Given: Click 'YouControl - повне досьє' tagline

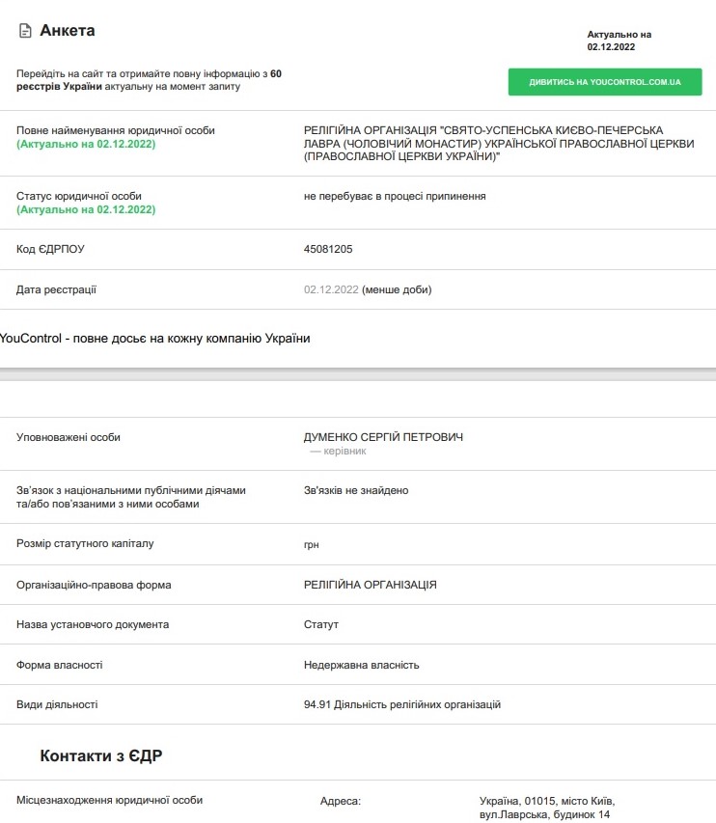Looking at the screenshot, I should click(x=154, y=339).
